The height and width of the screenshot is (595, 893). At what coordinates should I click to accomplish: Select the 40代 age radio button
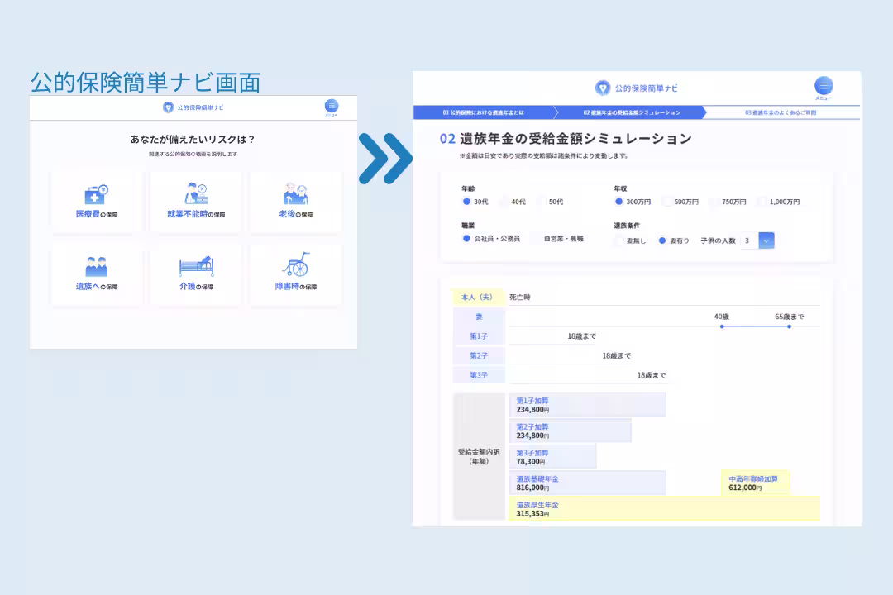(x=504, y=202)
